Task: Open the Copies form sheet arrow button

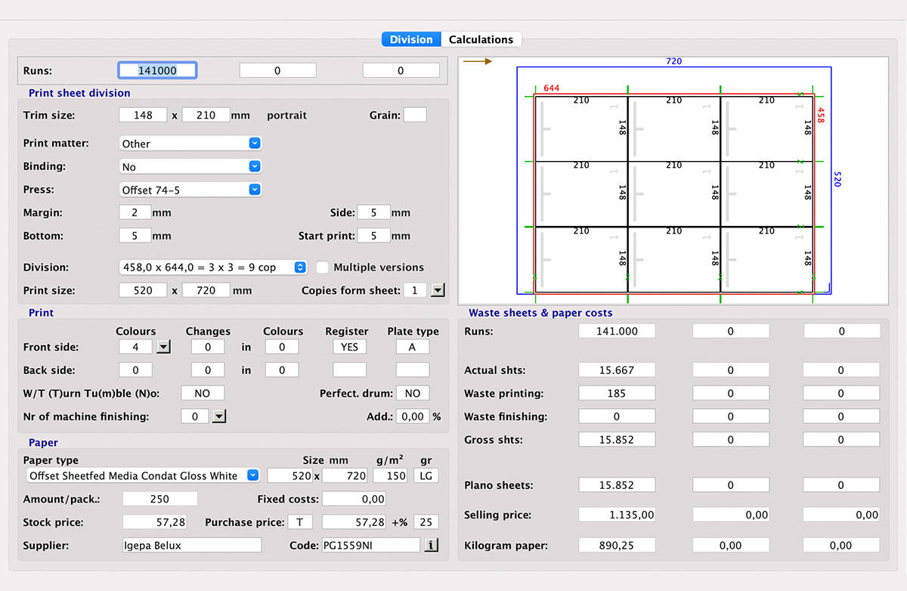Action: 438,290
